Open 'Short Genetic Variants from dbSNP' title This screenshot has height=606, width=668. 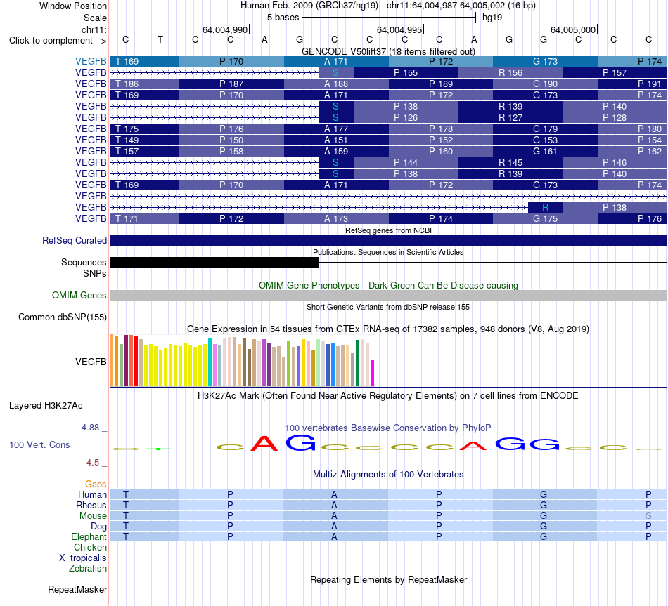coord(388,308)
